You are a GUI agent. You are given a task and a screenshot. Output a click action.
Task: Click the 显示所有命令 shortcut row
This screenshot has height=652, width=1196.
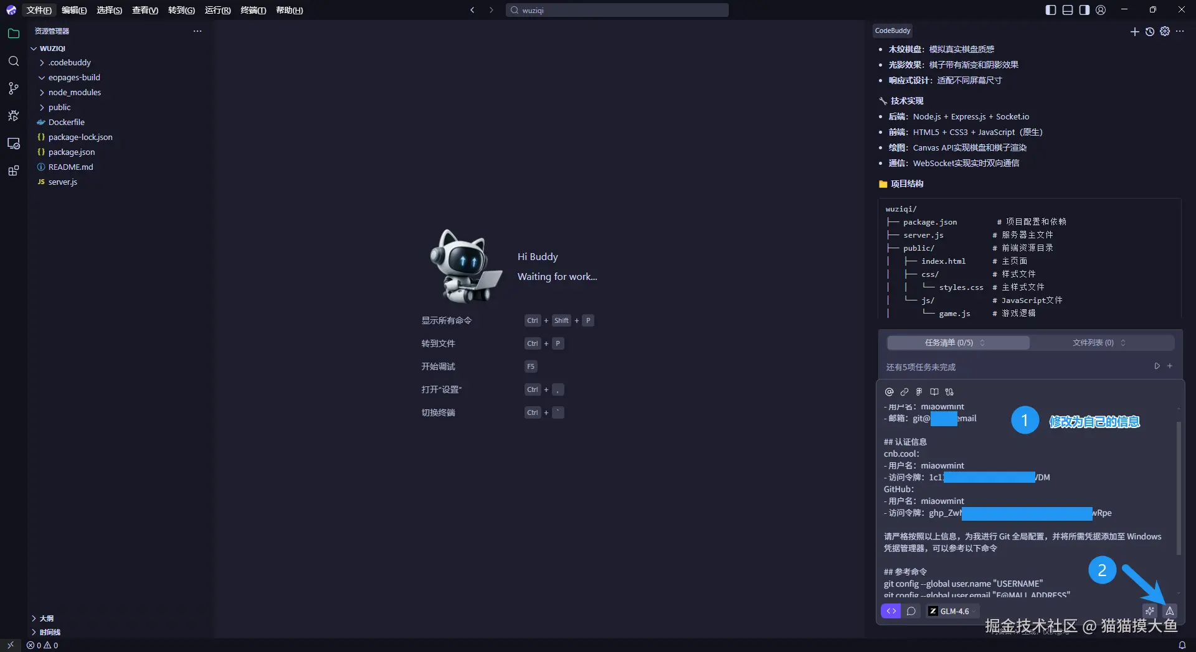(508, 320)
